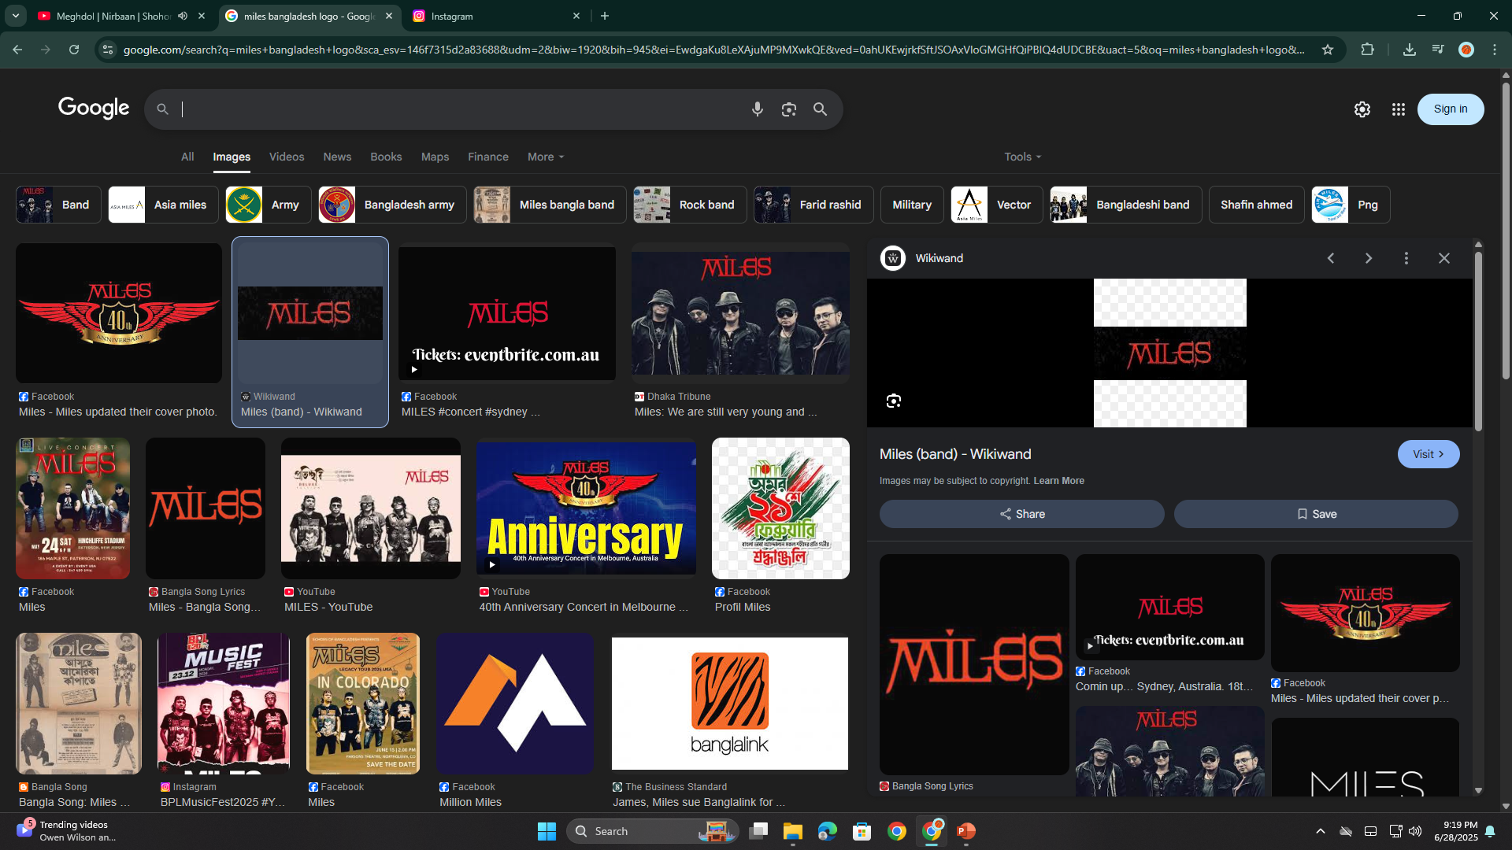Expand the tab search dropdown arrow

pos(16,16)
